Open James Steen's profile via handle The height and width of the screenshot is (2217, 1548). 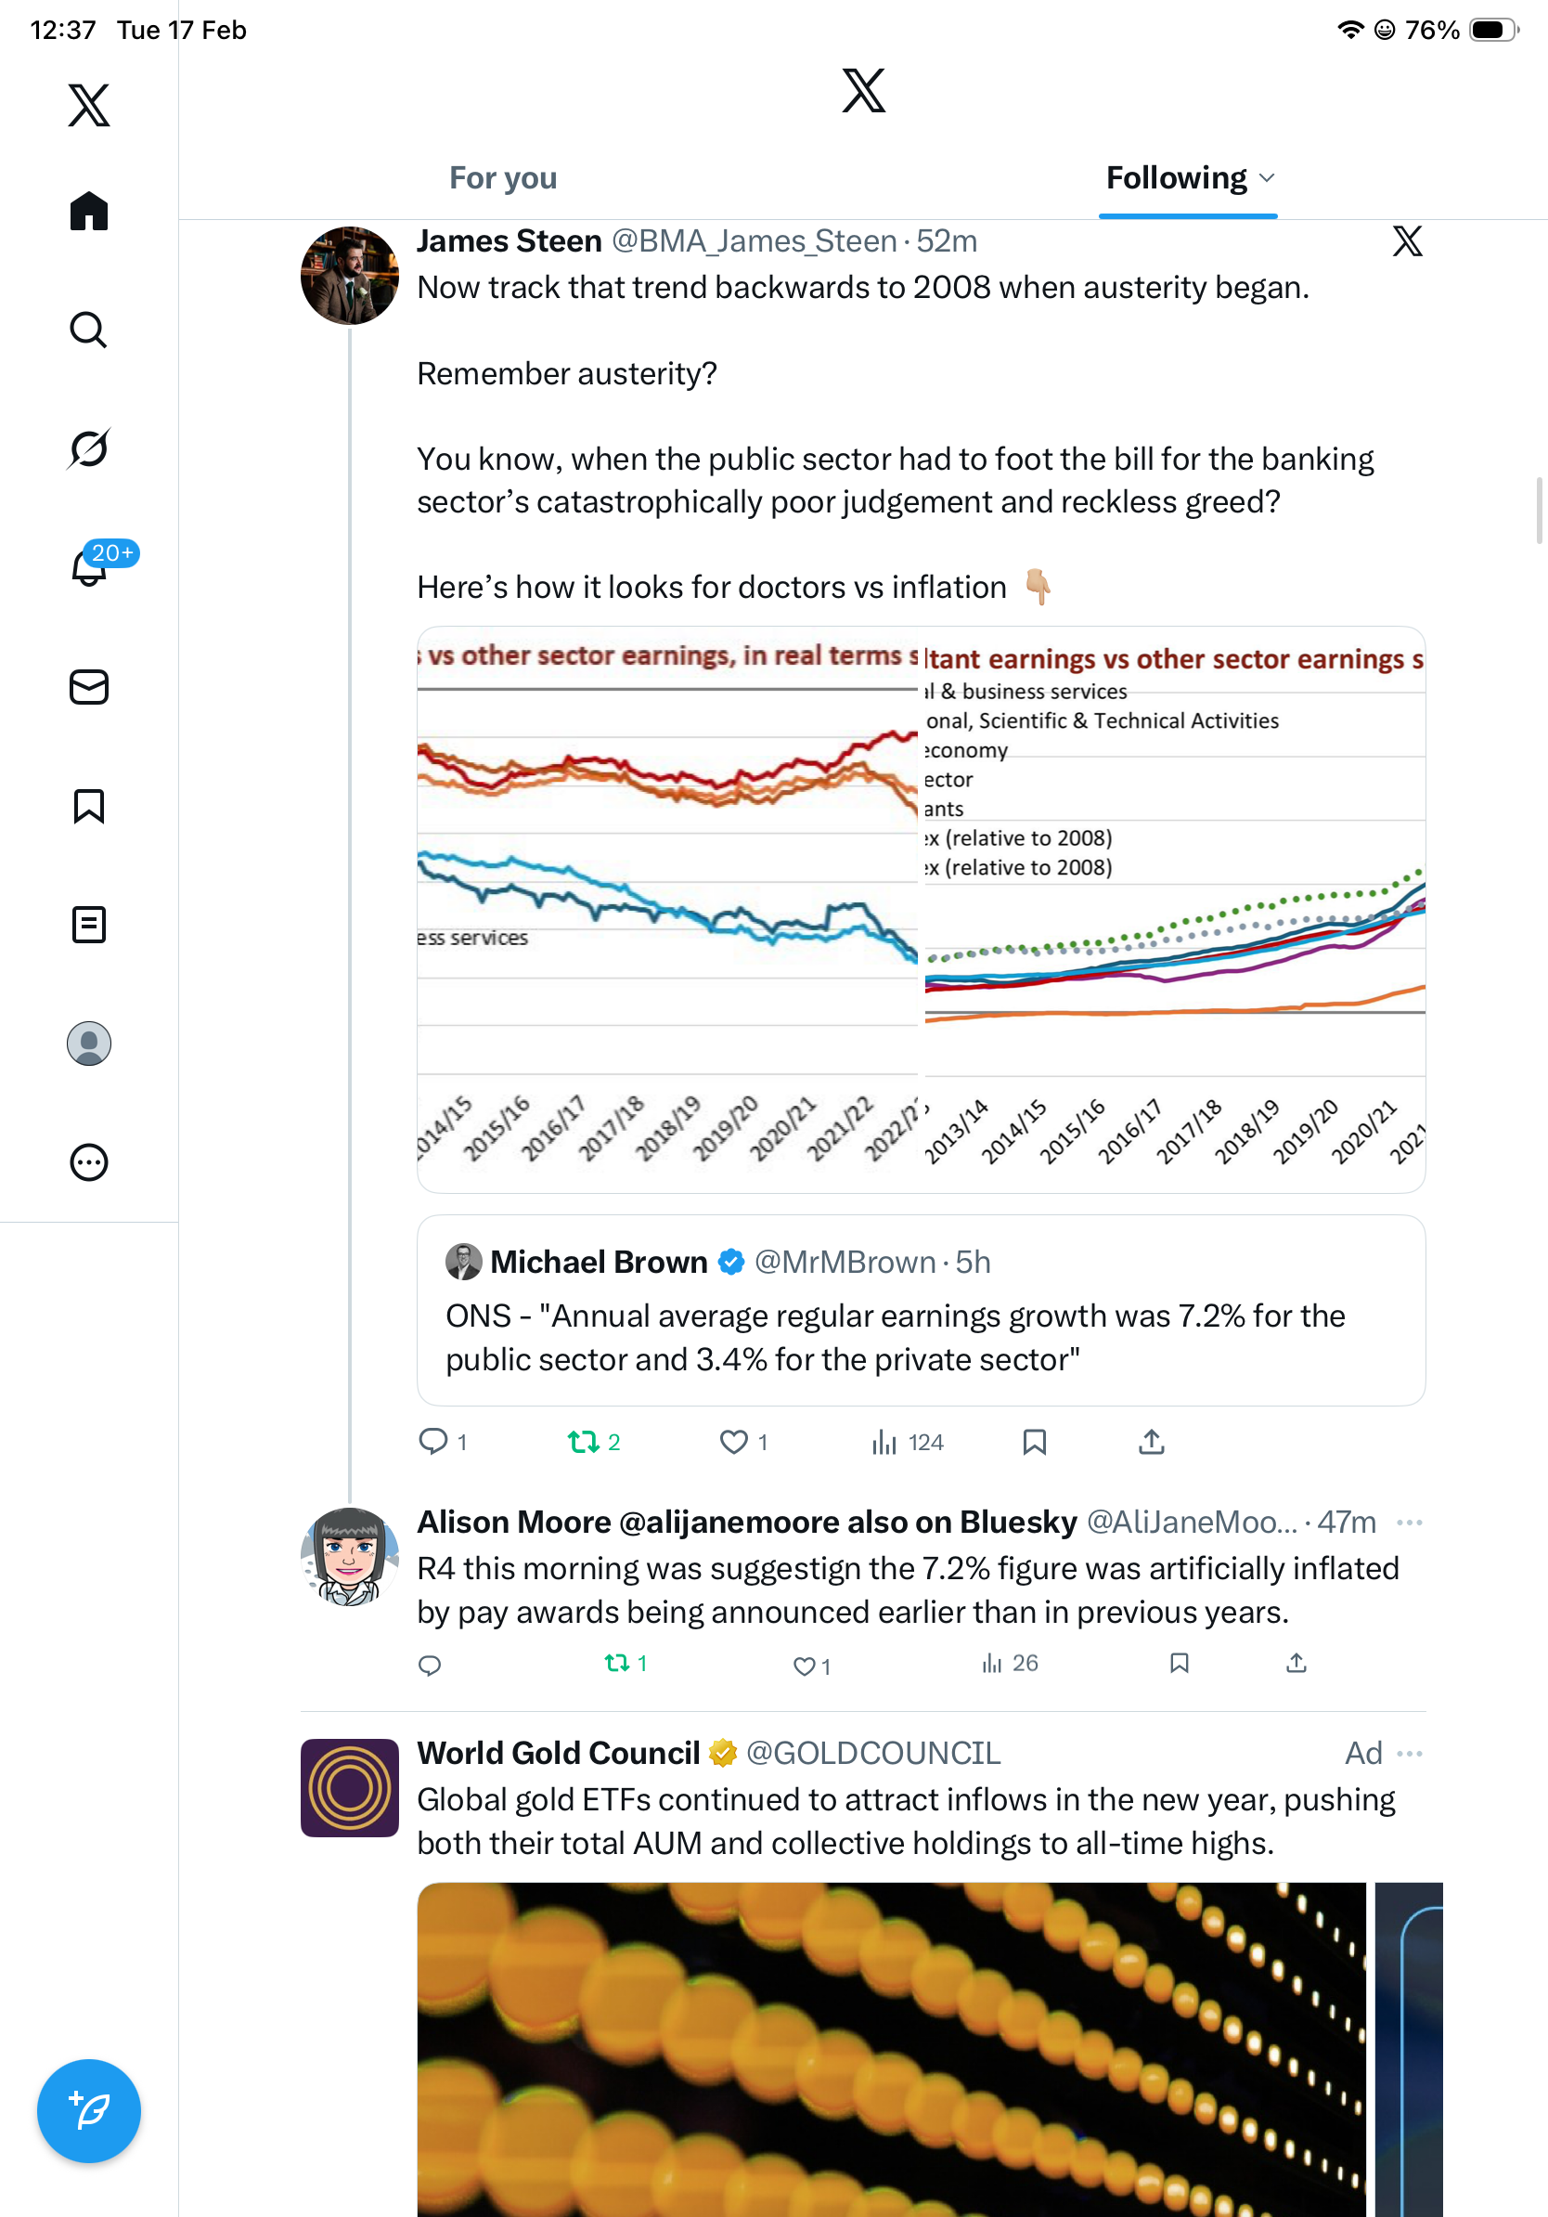point(754,241)
